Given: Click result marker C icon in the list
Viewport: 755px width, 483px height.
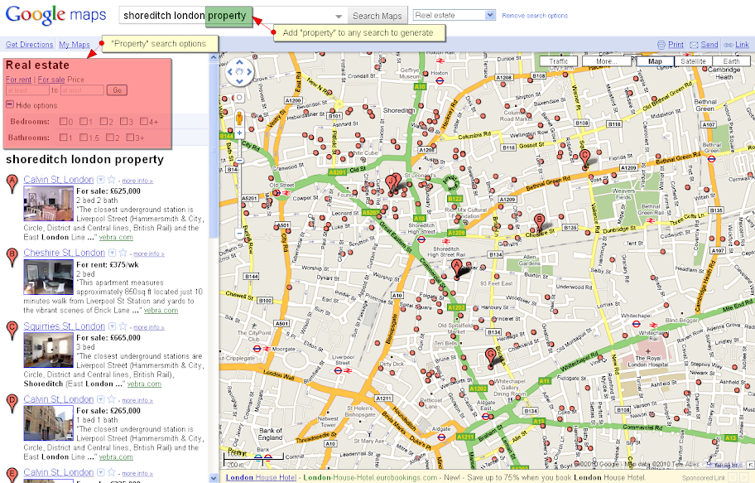Looking at the screenshot, I should (12, 331).
